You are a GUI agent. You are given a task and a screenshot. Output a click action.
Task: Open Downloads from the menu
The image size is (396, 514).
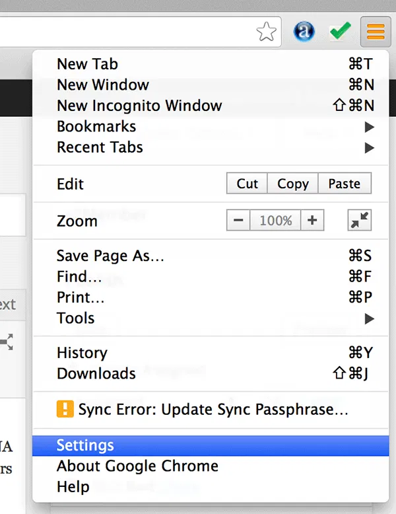(96, 373)
